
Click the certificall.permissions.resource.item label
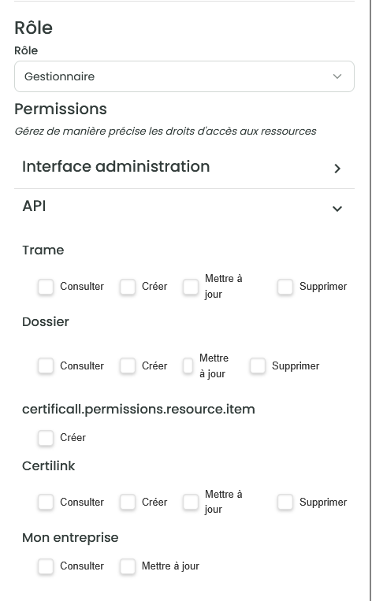point(139,409)
